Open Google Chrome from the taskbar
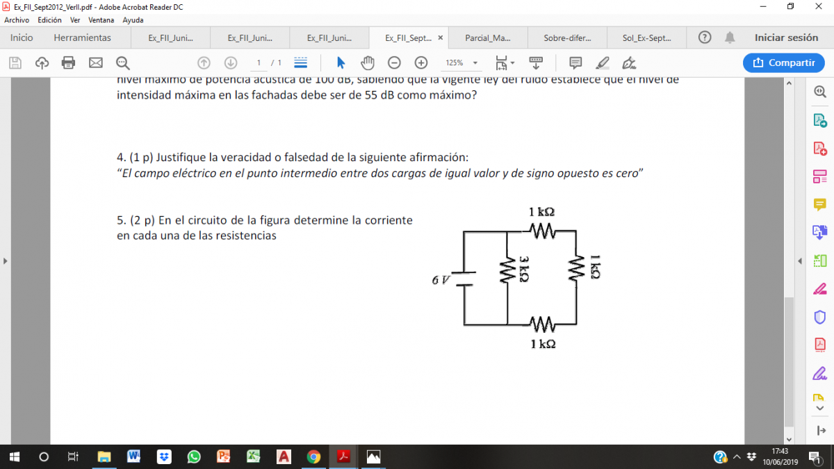This screenshot has width=834, height=469. tap(313, 456)
